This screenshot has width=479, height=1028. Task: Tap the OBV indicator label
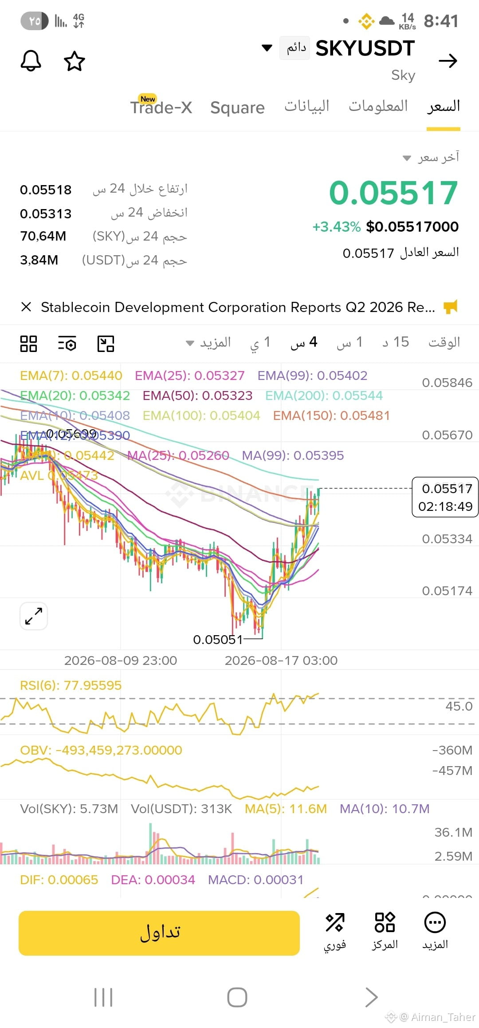(101, 750)
